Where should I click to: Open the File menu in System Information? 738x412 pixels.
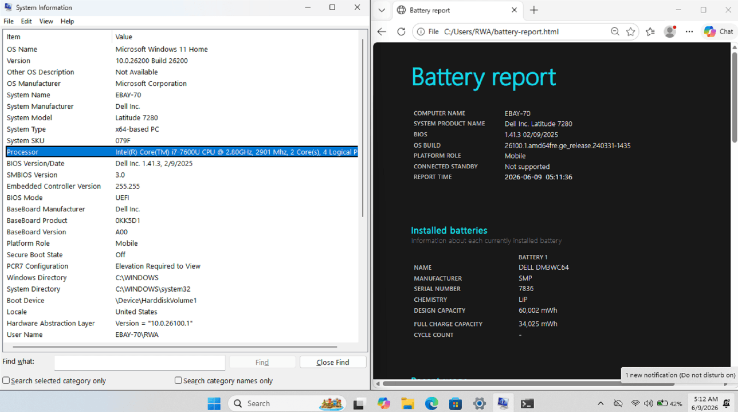tap(8, 21)
